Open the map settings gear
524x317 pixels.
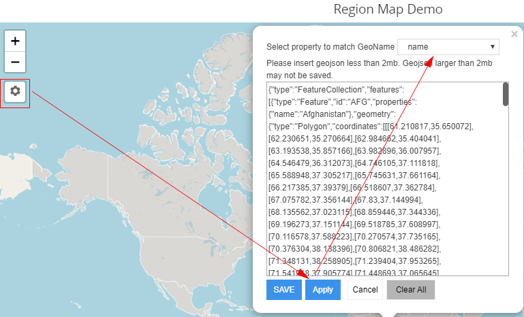(x=15, y=91)
